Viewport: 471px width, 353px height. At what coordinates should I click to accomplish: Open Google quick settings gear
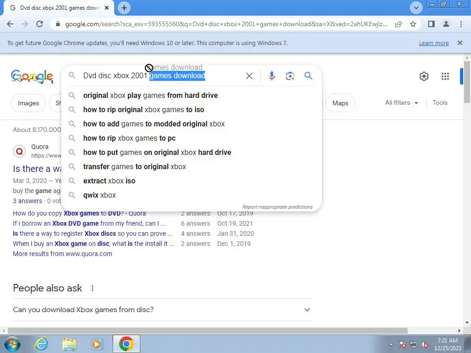click(x=424, y=76)
